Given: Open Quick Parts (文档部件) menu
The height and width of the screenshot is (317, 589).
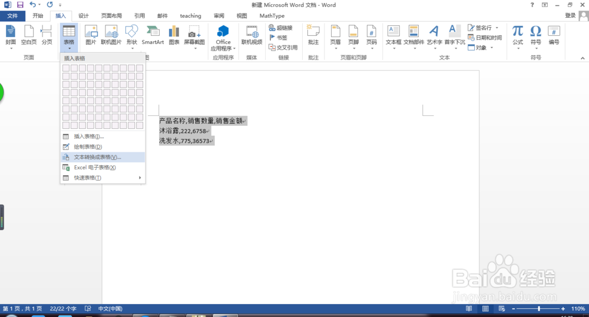Looking at the screenshot, I should pyautogui.click(x=414, y=37).
